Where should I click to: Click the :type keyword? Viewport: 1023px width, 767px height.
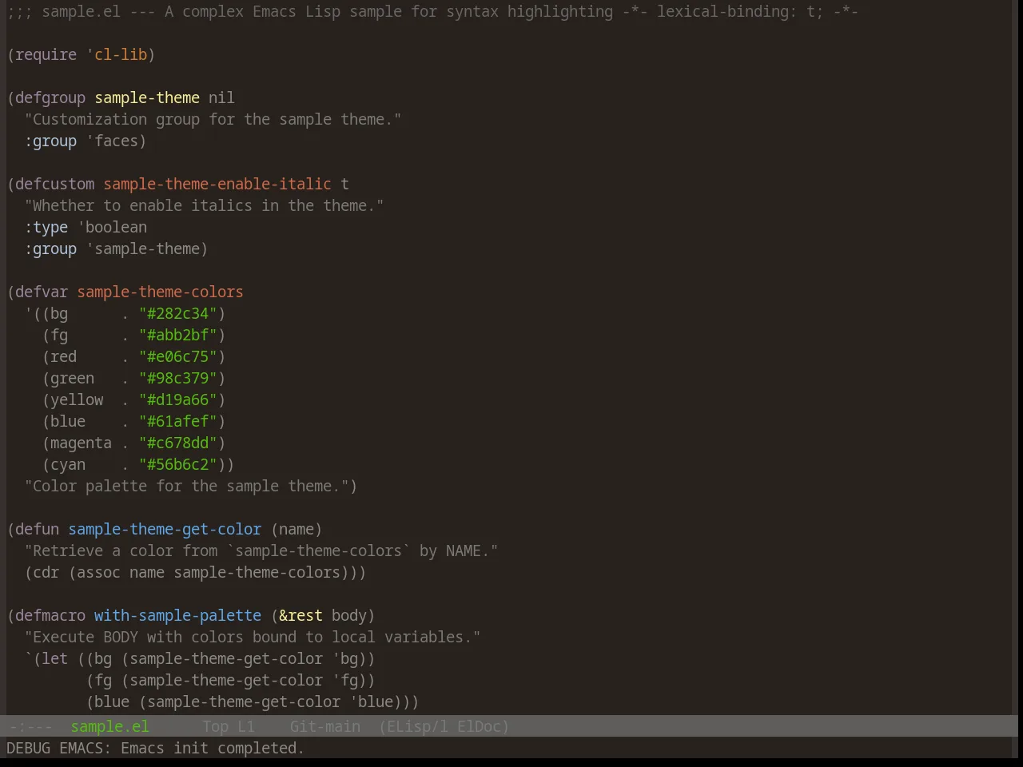[46, 227]
